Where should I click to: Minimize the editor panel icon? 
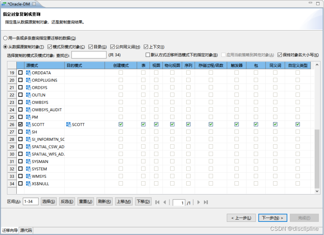[310, 3]
